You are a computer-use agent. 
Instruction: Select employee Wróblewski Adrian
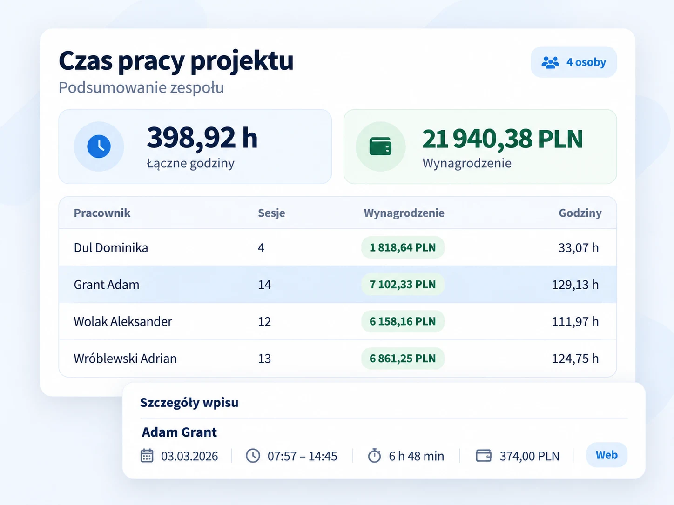[x=125, y=359]
